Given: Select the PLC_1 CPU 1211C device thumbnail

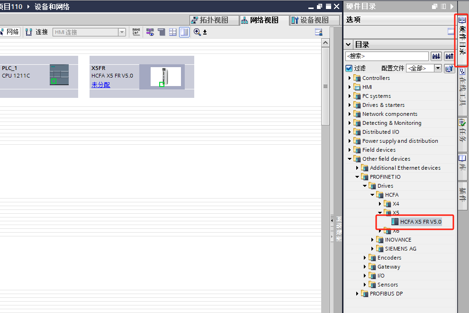Looking at the screenshot, I should 59,75.
